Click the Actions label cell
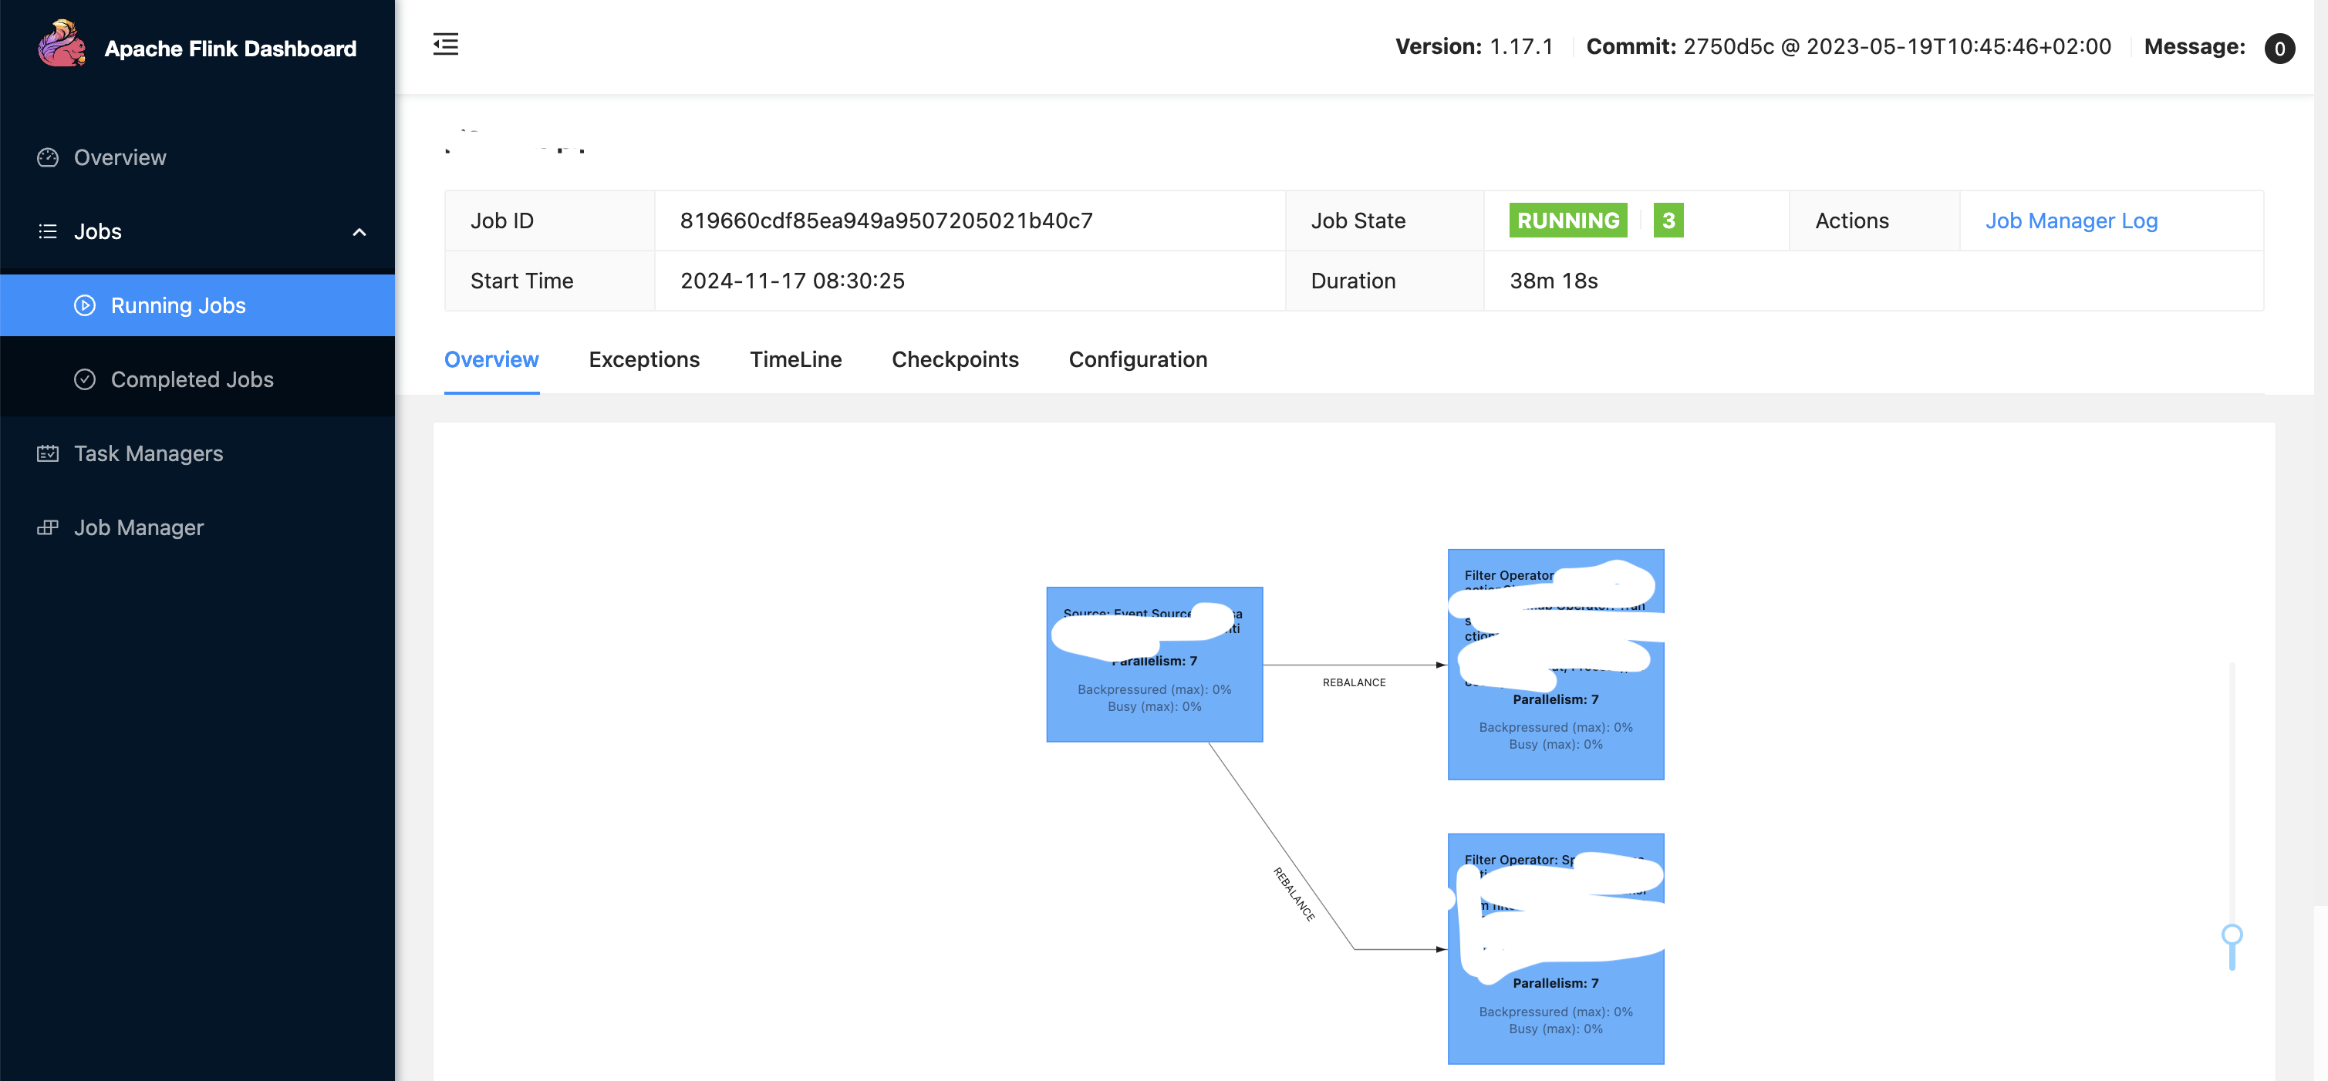Screen dimensions: 2328x1081 [x=1874, y=221]
